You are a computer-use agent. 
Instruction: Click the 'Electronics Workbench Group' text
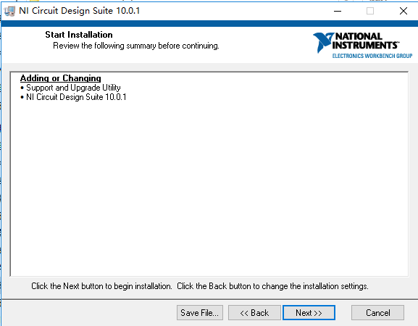click(x=372, y=56)
